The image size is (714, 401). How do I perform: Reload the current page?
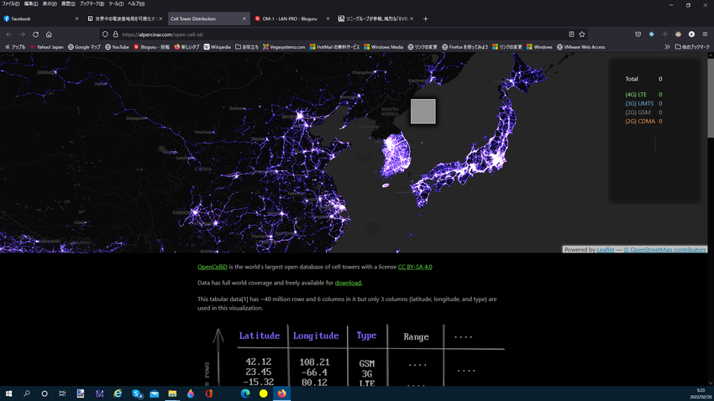[35, 34]
